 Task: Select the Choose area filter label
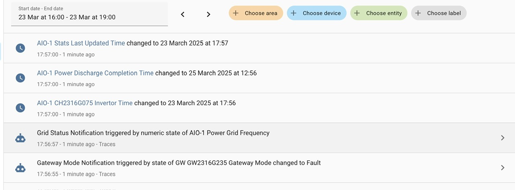tap(261, 13)
